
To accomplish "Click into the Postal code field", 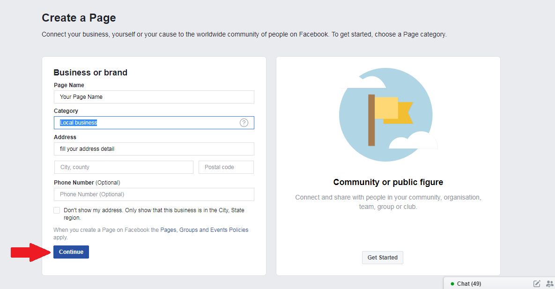I will [x=226, y=167].
